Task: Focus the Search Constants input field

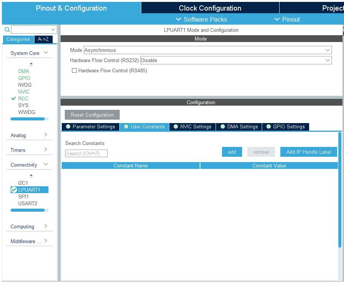Action: 86,153
